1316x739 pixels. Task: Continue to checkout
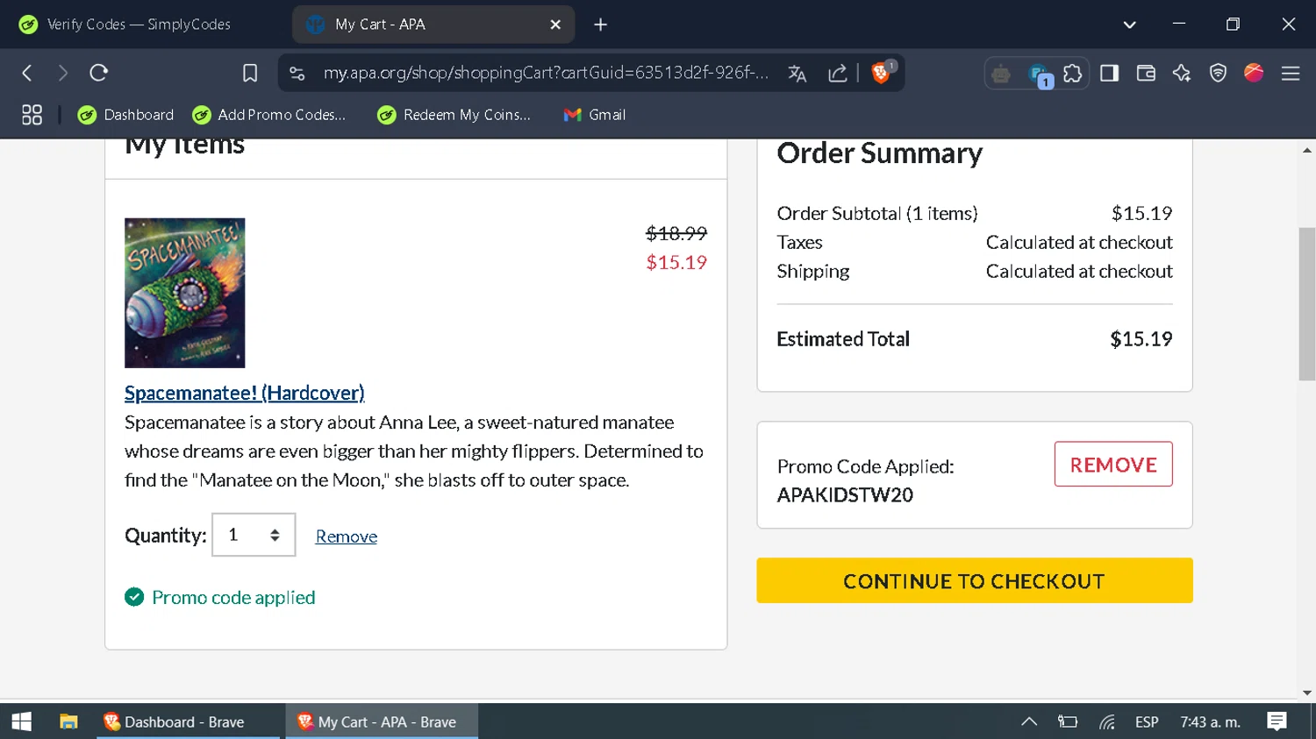(x=975, y=580)
